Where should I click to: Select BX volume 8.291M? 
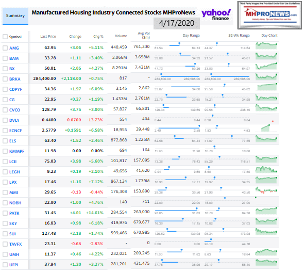(120, 68)
